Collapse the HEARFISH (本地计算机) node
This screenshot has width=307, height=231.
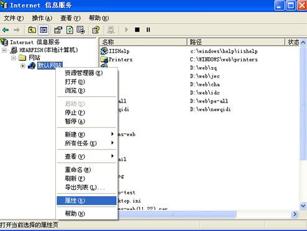coord(4,50)
